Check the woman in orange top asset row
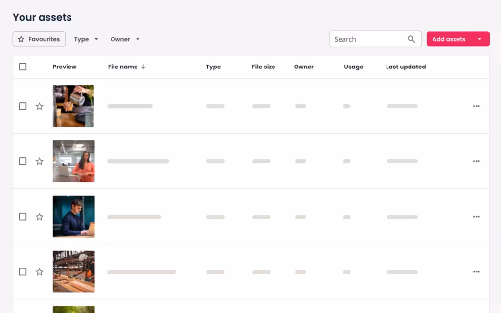Screen dimensions: 501x313 (23, 161)
